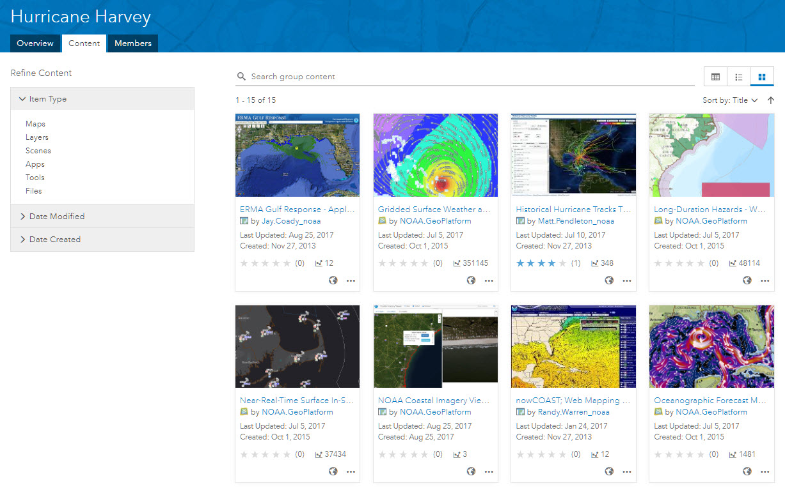Switch to list view layout
The image size is (785, 490).
[x=738, y=77]
